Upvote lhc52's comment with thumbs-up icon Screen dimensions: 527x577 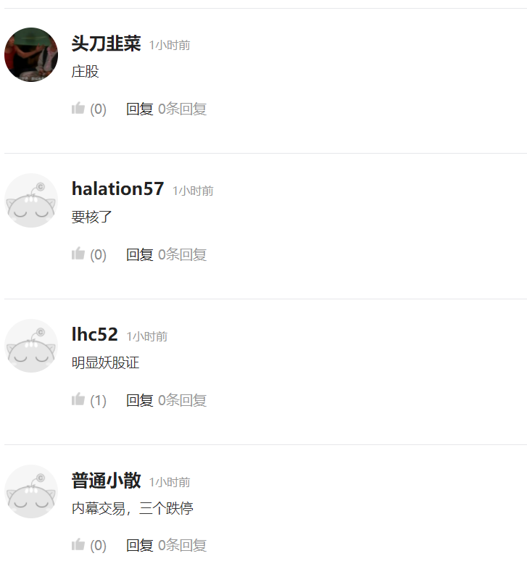(78, 399)
